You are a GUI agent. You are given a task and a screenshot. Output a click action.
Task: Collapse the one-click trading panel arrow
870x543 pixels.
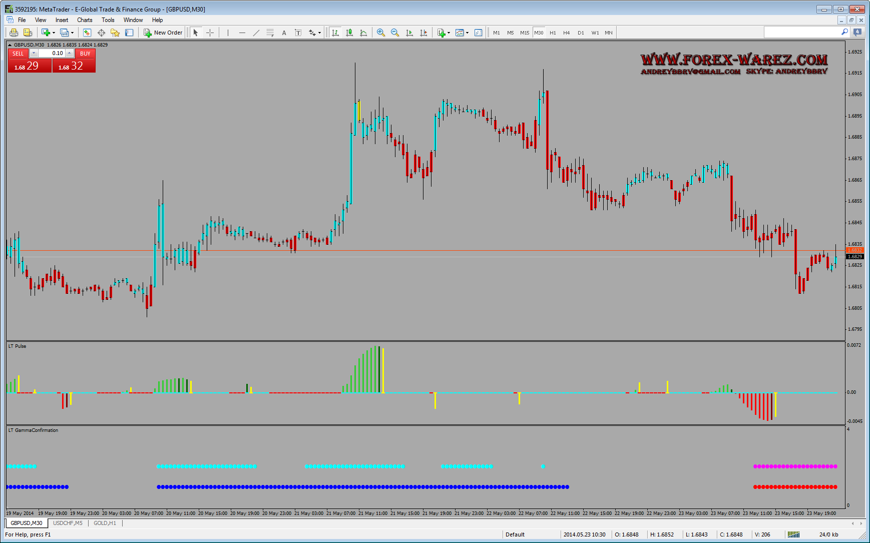10,45
